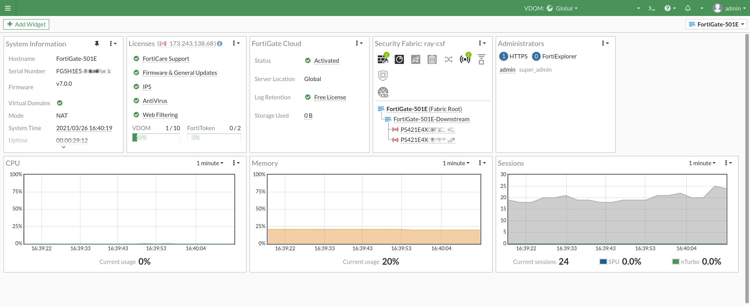
Task: Click the System Time value
Action: click(84, 128)
